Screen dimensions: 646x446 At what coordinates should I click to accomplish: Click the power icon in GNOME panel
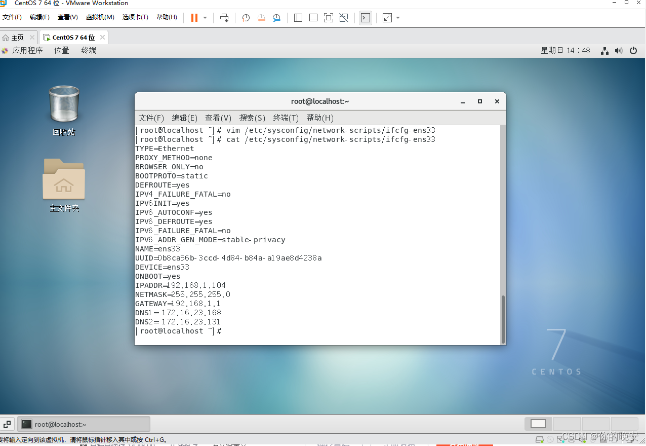pyautogui.click(x=633, y=51)
